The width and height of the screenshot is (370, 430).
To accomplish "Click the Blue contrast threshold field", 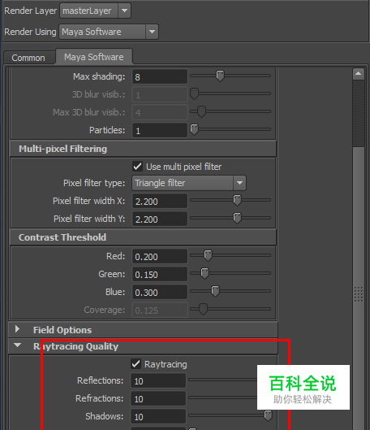I will coord(160,292).
